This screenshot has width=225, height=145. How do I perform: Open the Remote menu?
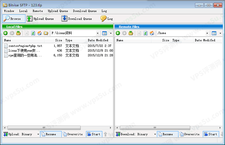pyautogui.click(x=38, y=11)
